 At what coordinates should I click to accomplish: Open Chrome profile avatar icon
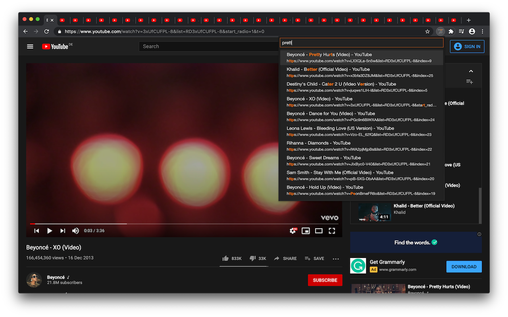click(472, 31)
